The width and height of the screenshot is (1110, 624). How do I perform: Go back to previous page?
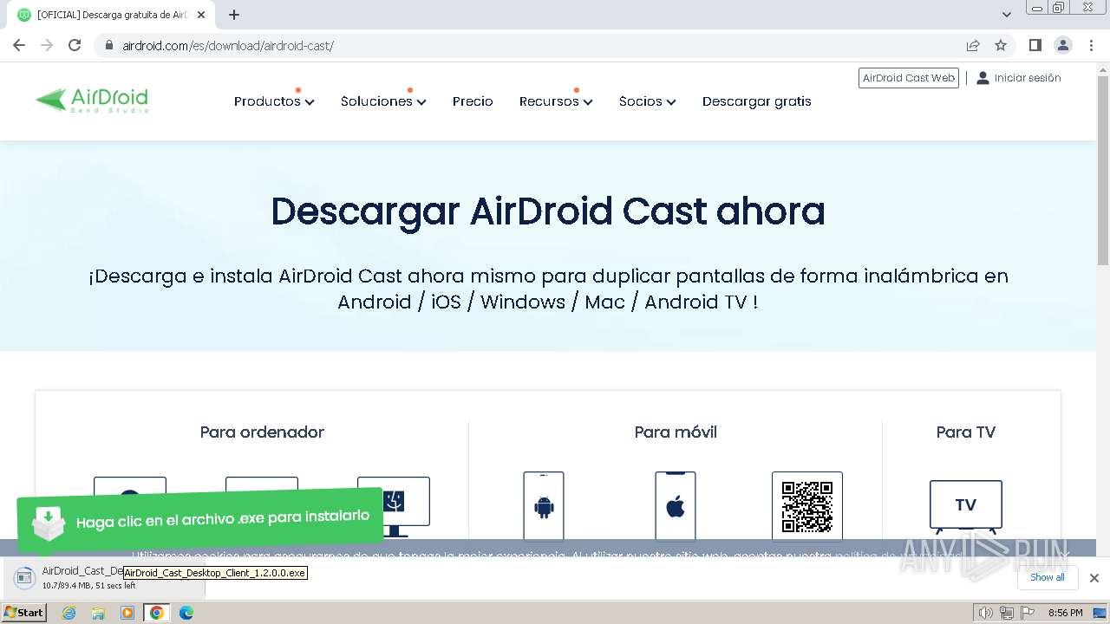19,45
